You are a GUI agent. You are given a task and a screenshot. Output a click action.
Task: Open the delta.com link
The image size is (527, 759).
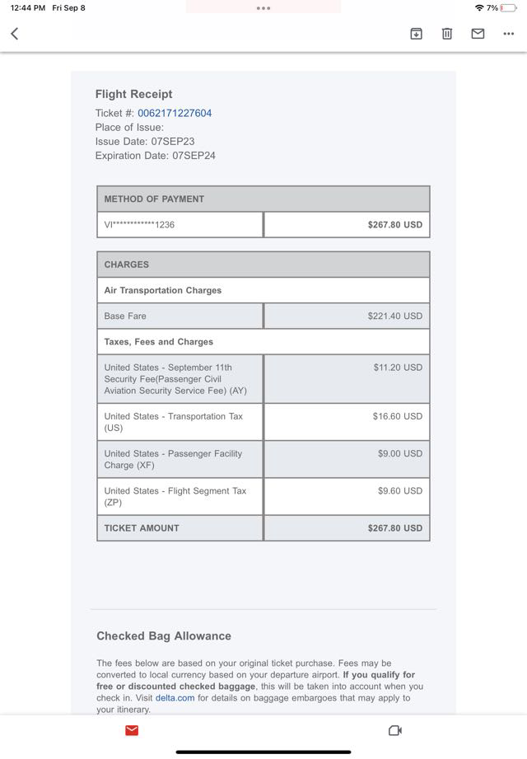tap(175, 698)
